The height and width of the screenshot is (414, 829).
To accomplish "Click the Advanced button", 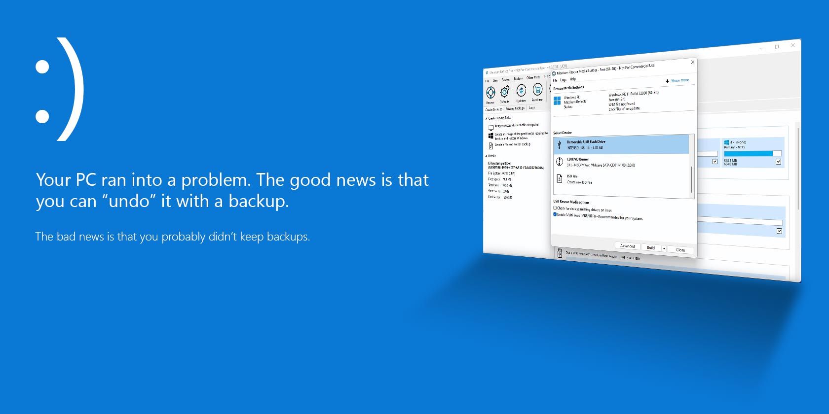I will click(x=627, y=246).
